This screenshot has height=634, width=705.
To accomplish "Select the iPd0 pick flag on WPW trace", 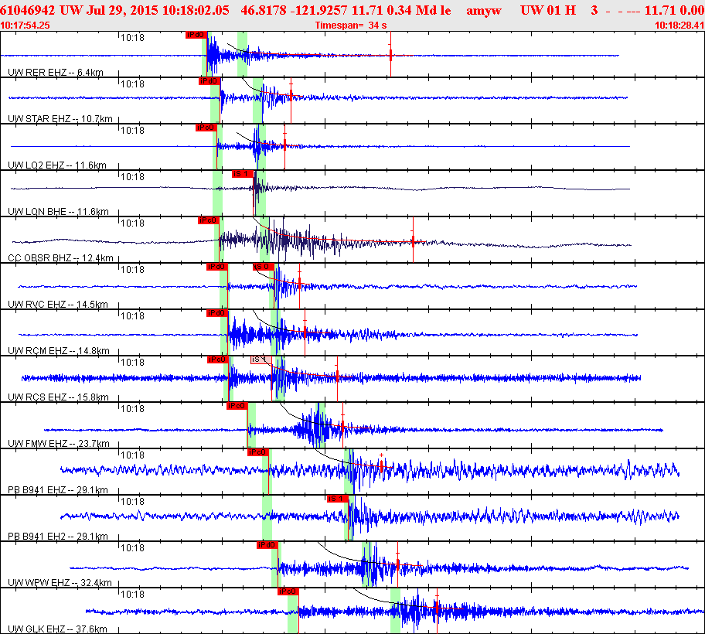I will coord(267,545).
